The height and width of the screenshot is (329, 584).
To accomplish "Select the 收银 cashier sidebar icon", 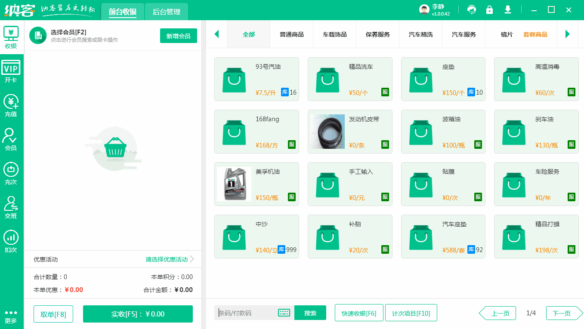I will pos(11,37).
